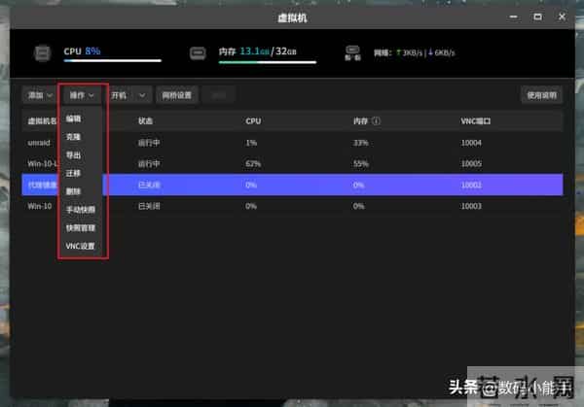Click the CPU column header

coord(253,120)
